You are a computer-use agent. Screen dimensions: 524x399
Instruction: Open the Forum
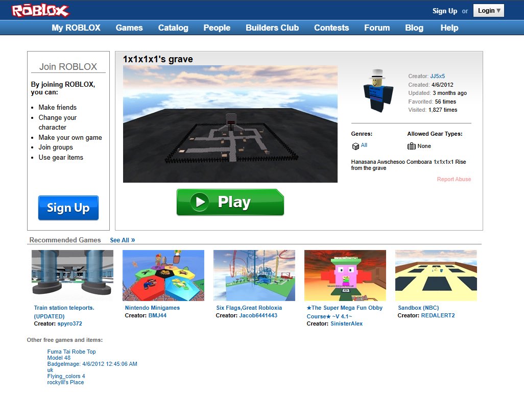(x=377, y=28)
